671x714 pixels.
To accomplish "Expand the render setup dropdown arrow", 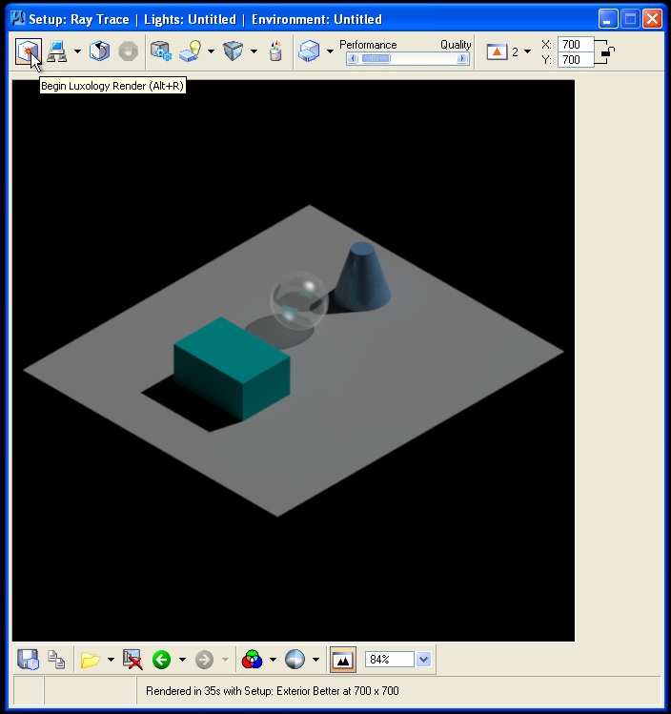I will 330,51.
